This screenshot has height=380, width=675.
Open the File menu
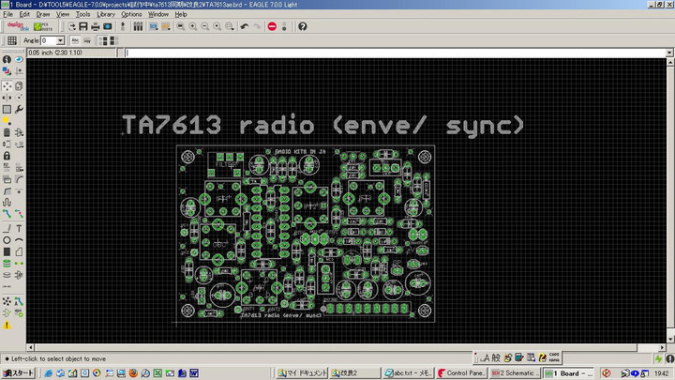(x=7, y=14)
